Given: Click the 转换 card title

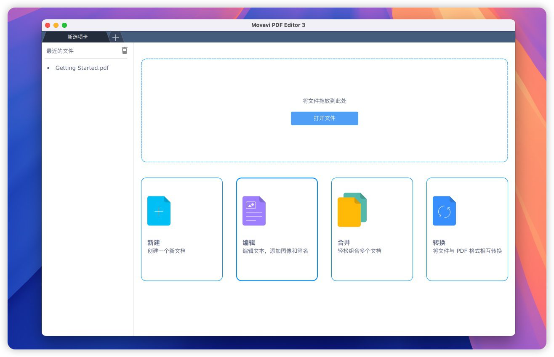Looking at the screenshot, I should 439,243.
